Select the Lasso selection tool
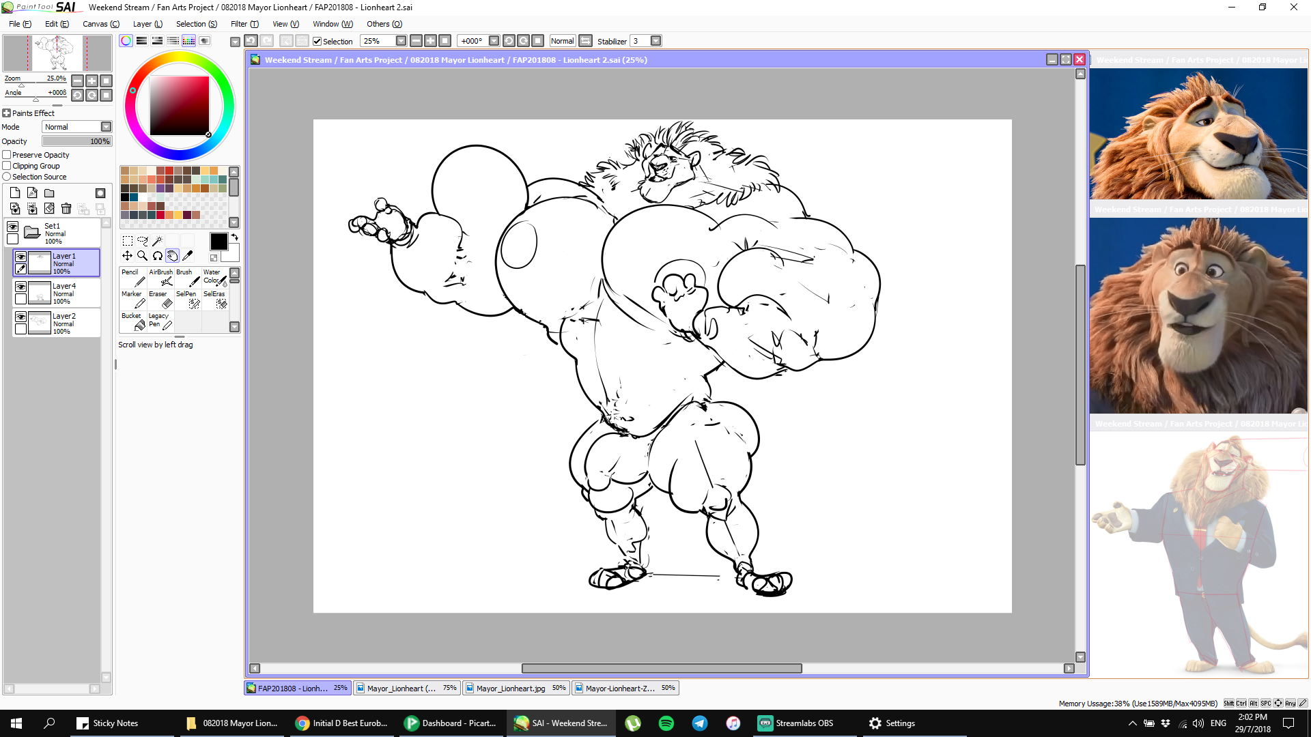 coord(142,241)
